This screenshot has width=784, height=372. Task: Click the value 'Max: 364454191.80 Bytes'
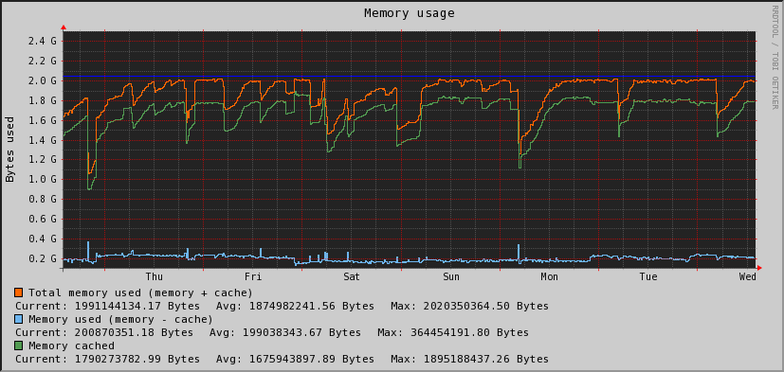coord(453,332)
